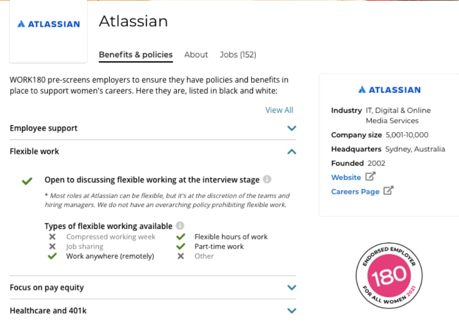Click the Atlassian logo in the sidebar panel
The height and width of the screenshot is (321, 459).
point(389,89)
